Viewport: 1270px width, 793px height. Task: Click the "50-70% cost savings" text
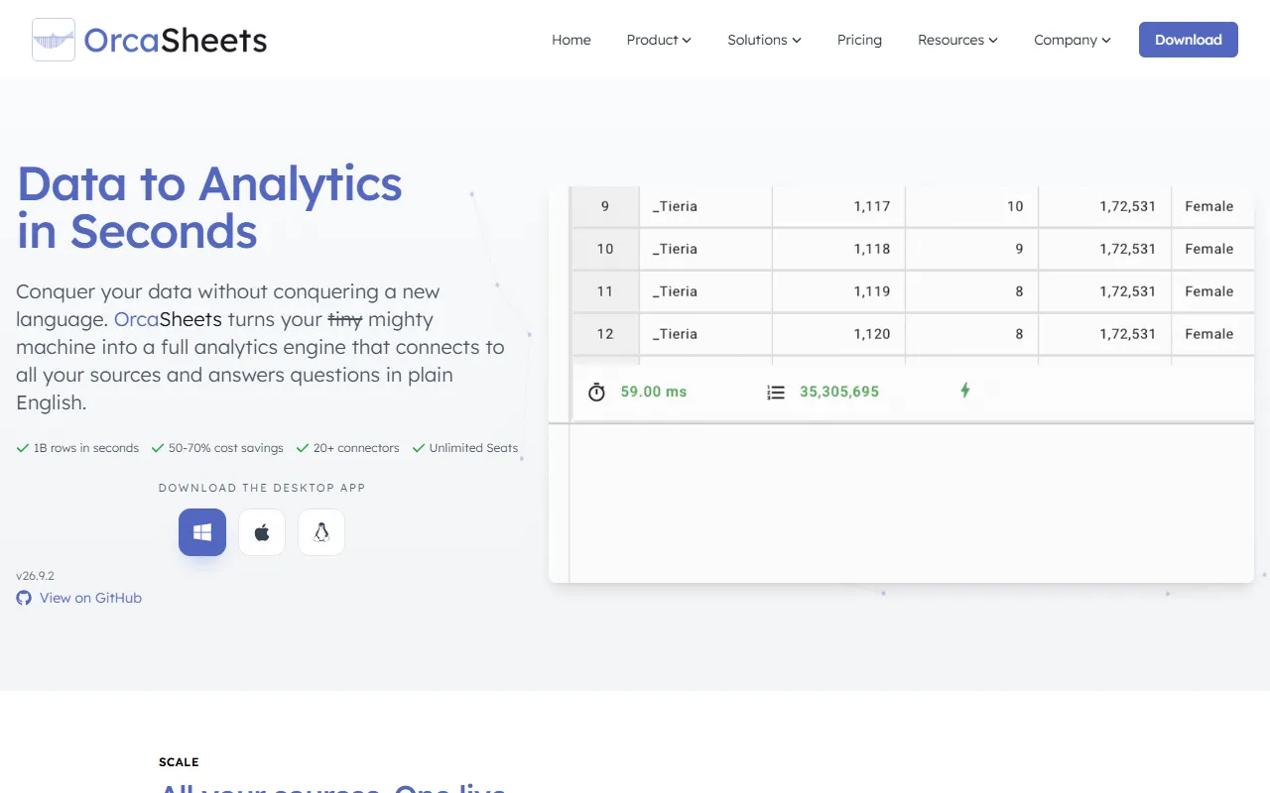(226, 448)
